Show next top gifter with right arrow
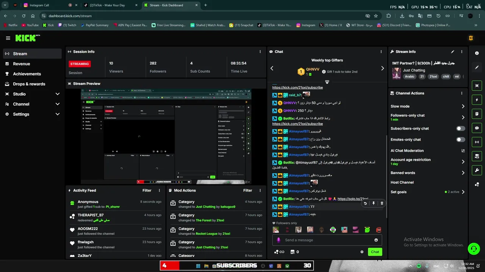The height and width of the screenshot is (272, 485). [x=382, y=68]
